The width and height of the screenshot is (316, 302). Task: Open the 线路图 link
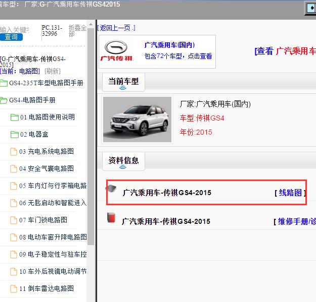[x=290, y=193]
